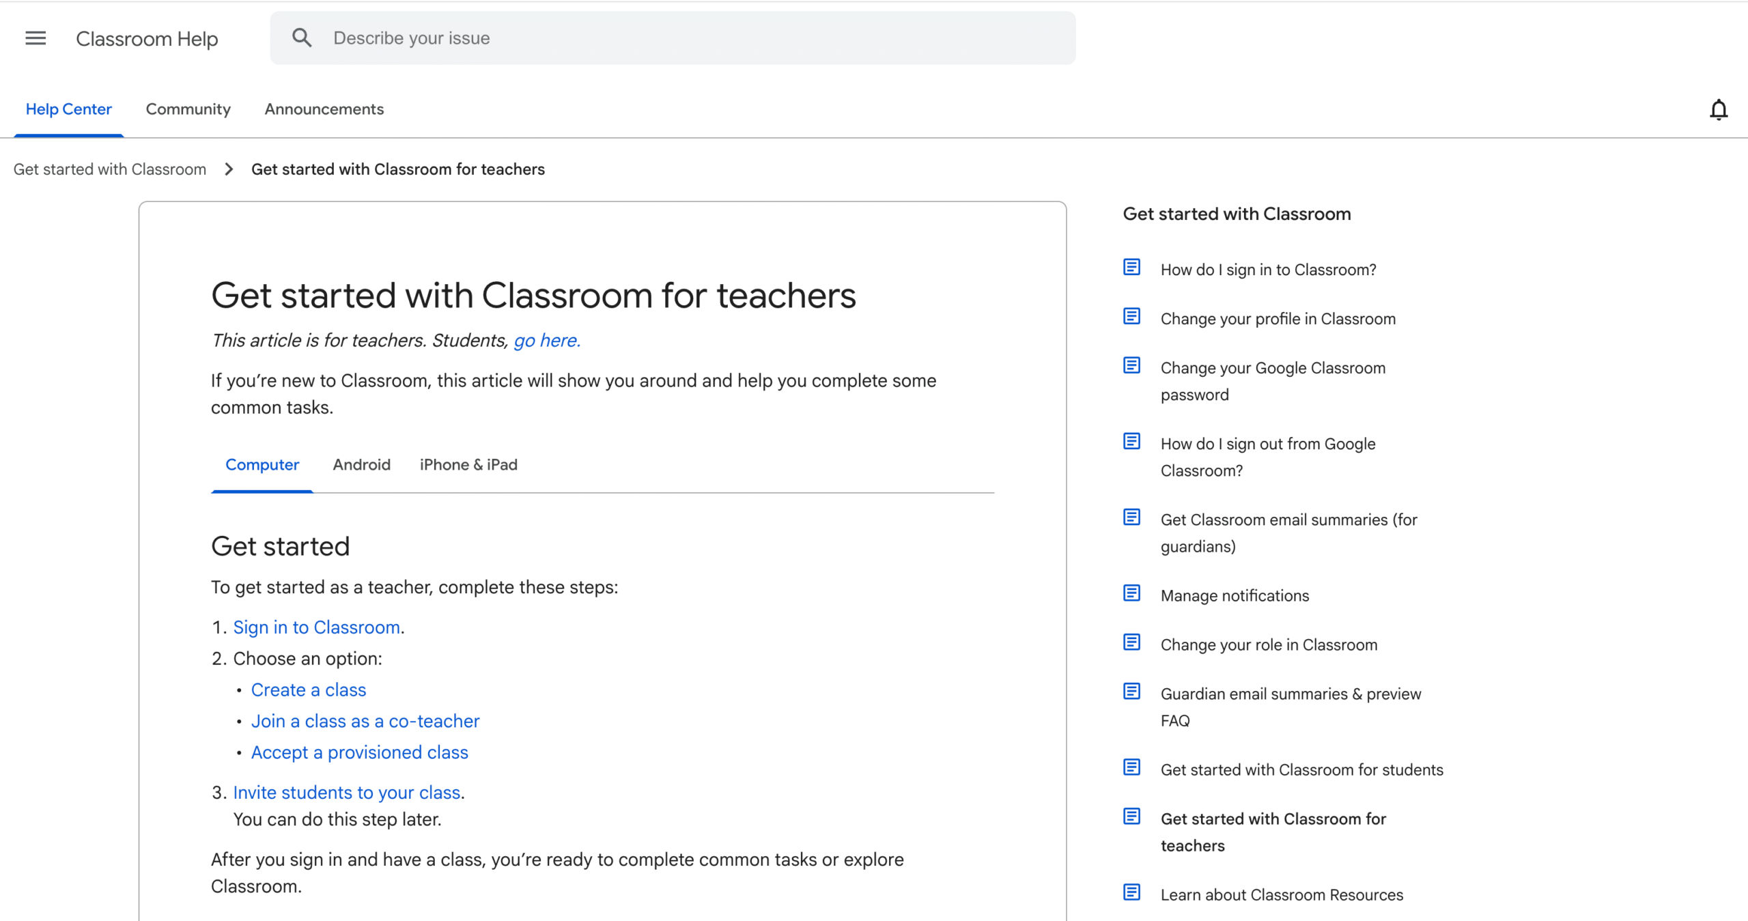
Task: Click article icon beside 'Change your profile in Classroom'
Action: click(x=1131, y=317)
